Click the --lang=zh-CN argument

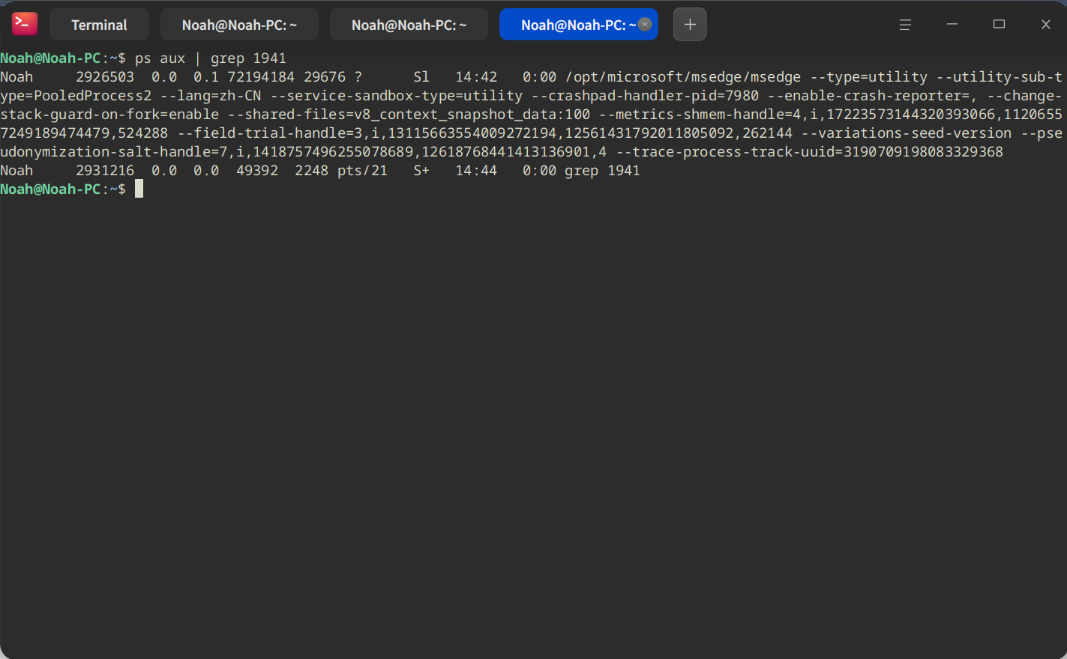211,96
